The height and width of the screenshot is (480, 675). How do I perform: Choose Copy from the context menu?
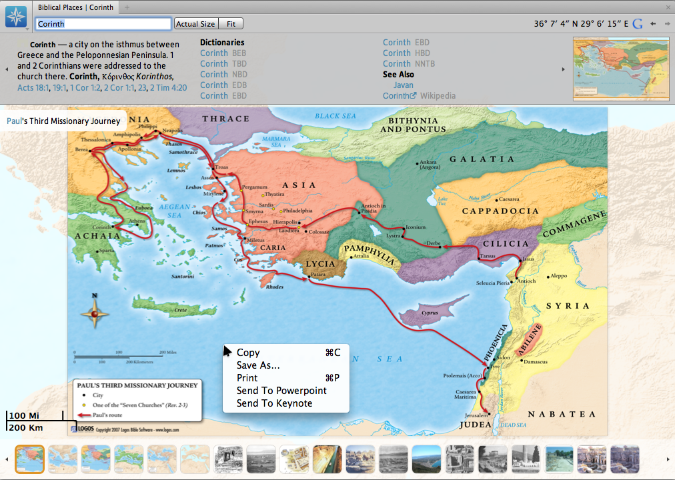pyautogui.click(x=286, y=353)
